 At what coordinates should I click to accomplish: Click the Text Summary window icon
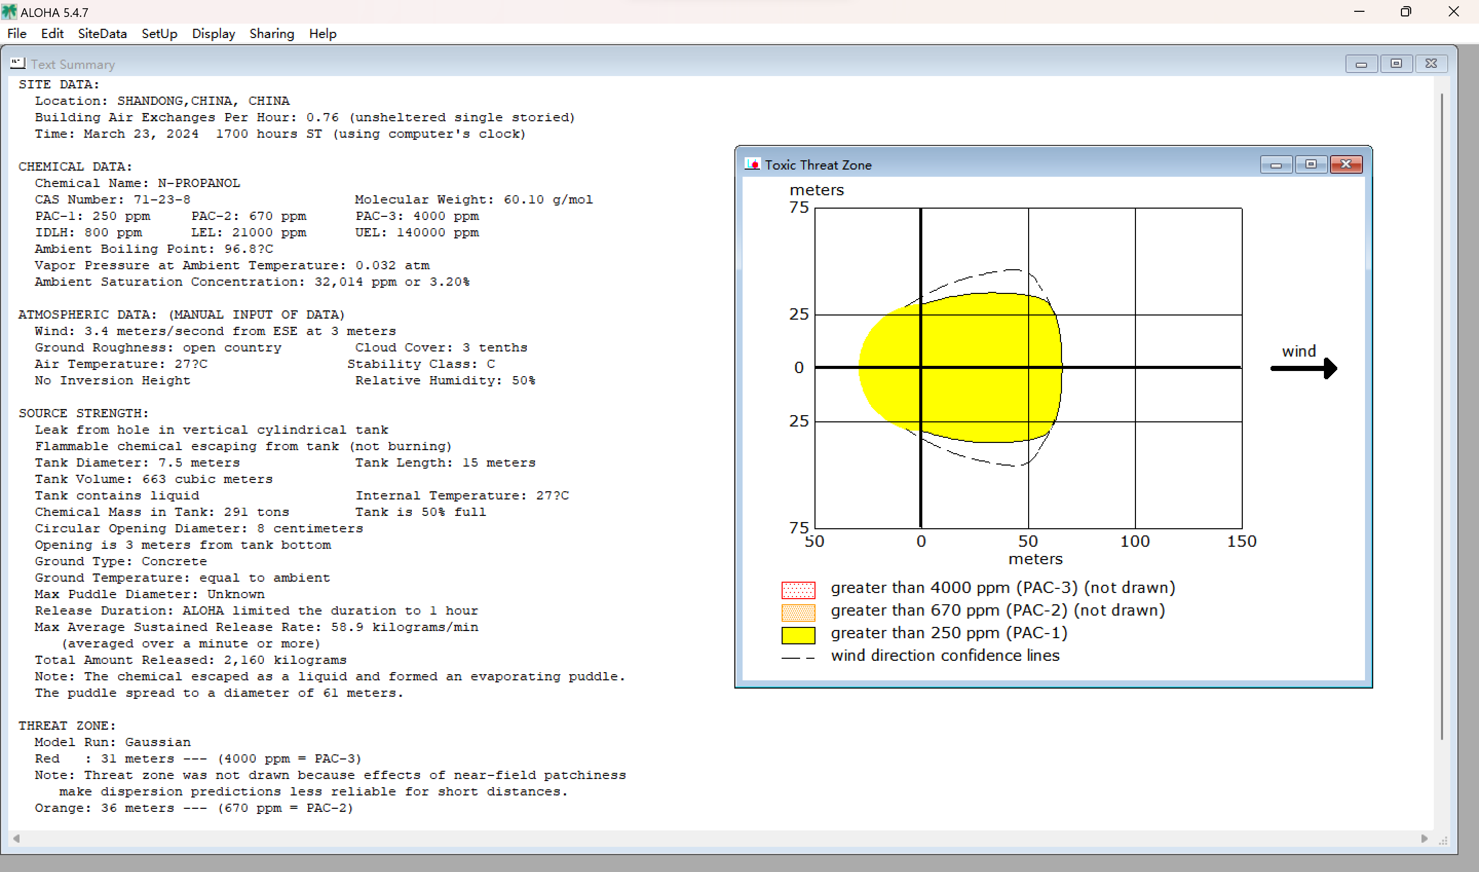click(17, 63)
